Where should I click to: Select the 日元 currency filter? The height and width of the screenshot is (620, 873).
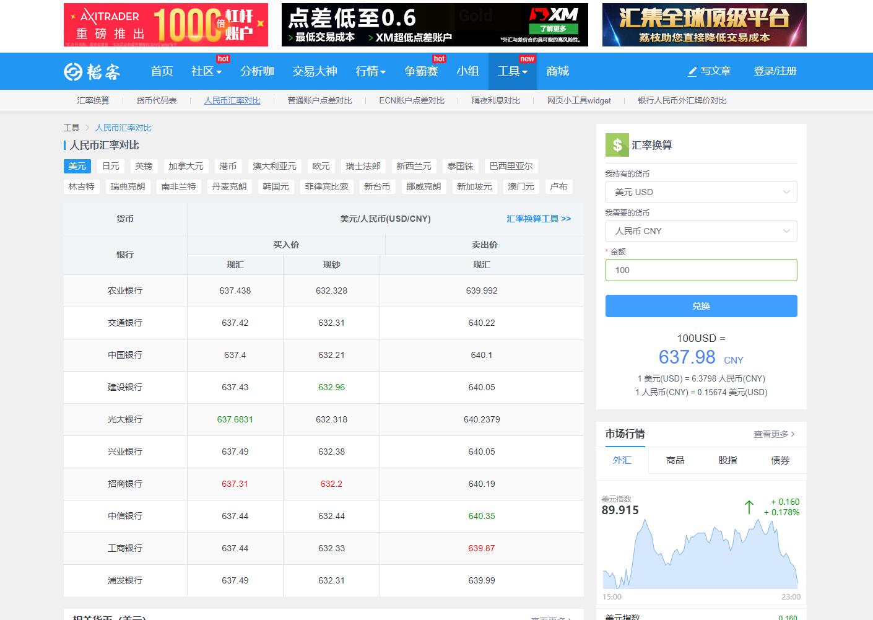[111, 166]
